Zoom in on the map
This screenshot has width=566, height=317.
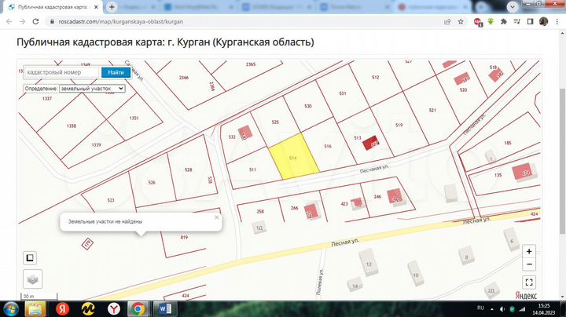529,251
